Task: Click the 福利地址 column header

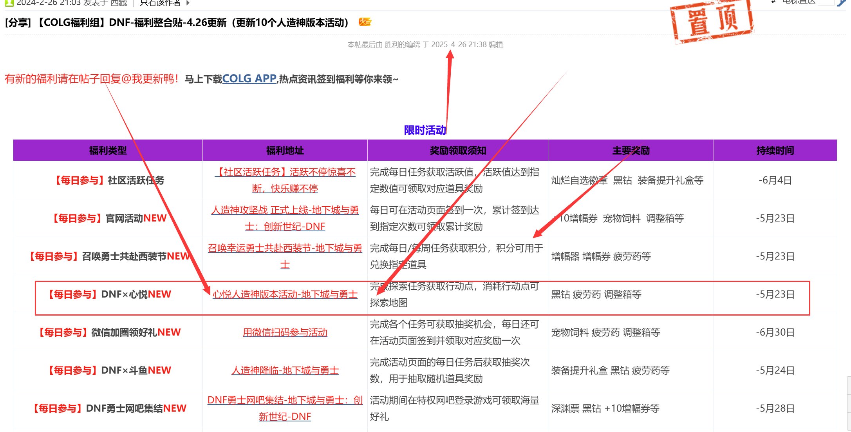Action: click(x=285, y=151)
